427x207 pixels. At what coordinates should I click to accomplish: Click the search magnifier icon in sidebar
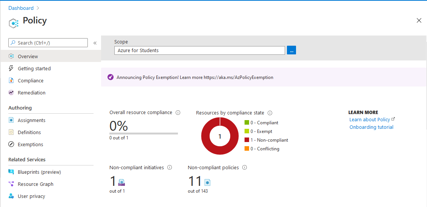point(13,43)
